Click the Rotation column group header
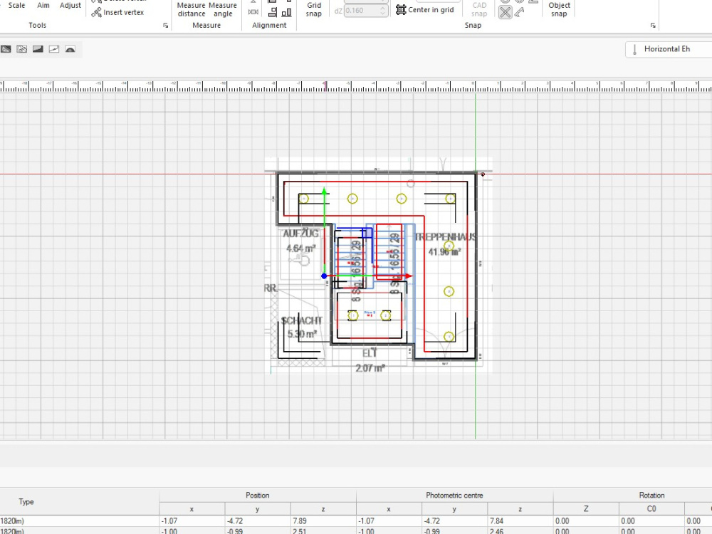The height and width of the screenshot is (534, 712). pyautogui.click(x=651, y=496)
